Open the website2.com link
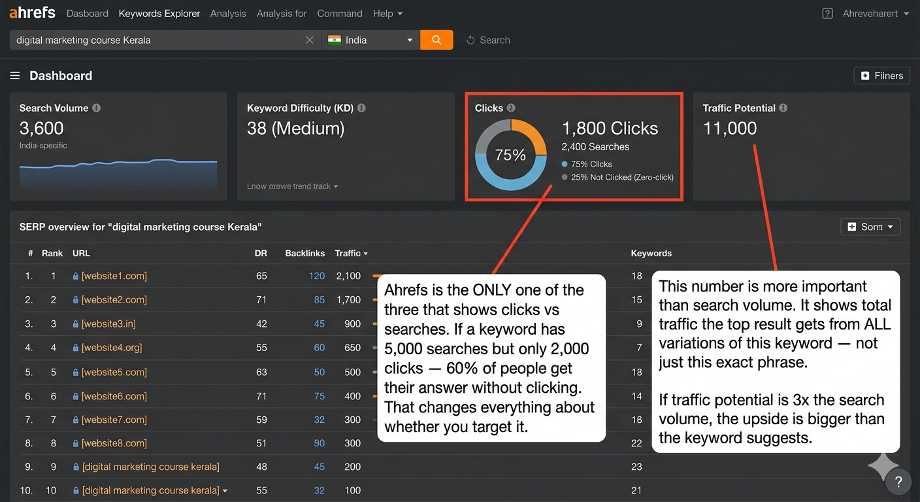The width and height of the screenshot is (920, 502). [114, 299]
